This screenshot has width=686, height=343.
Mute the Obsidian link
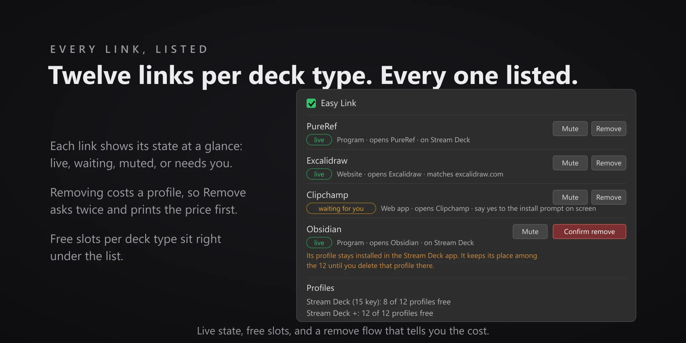point(530,232)
